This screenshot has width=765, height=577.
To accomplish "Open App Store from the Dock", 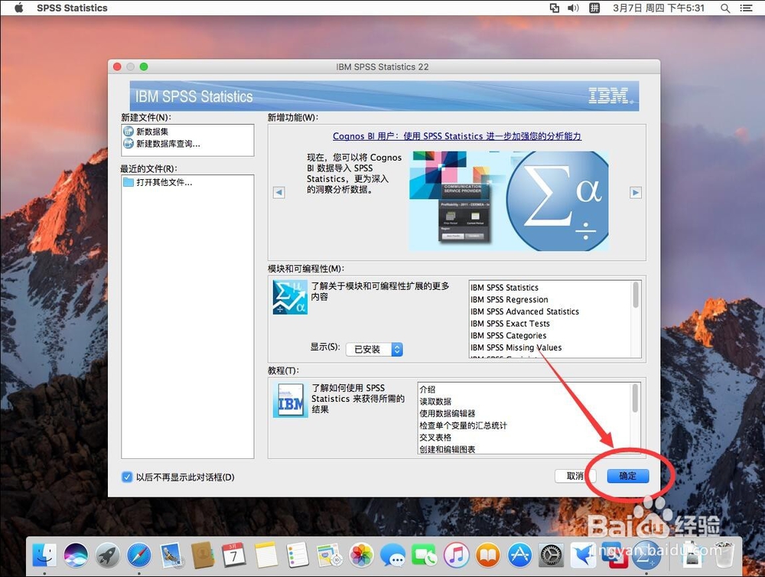I will (x=519, y=555).
